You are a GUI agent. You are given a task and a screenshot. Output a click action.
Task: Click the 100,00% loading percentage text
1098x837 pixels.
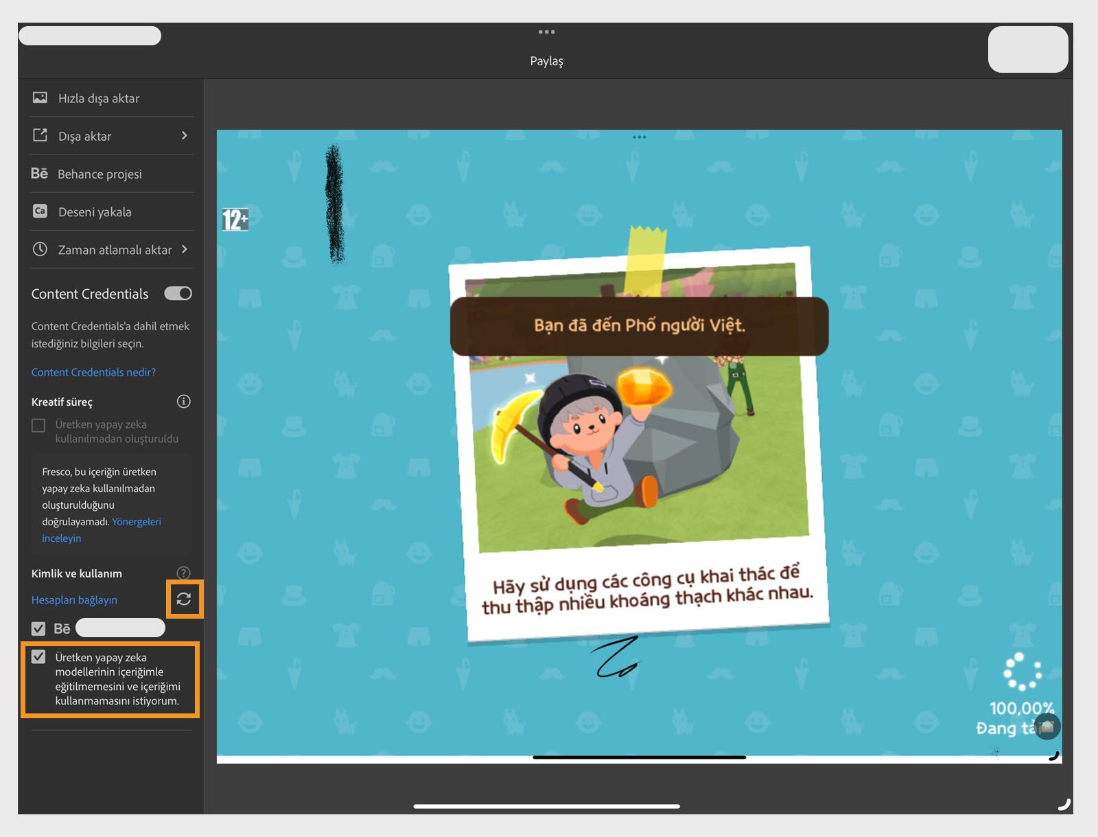point(1022,707)
